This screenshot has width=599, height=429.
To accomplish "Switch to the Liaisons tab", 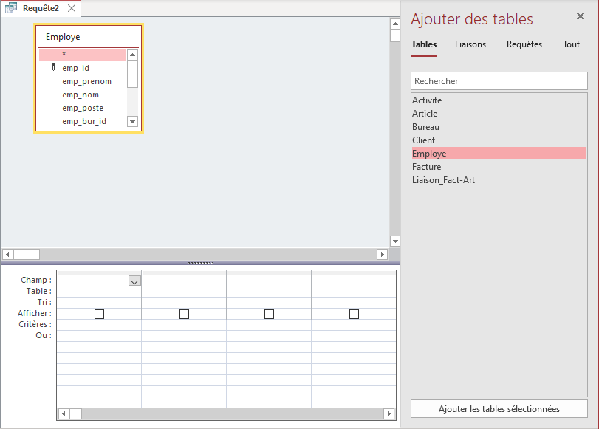I will (470, 44).
